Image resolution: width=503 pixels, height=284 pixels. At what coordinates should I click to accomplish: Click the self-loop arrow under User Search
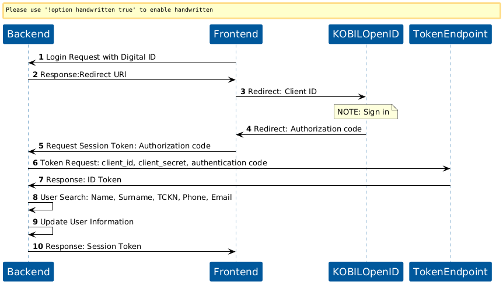click(41, 207)
